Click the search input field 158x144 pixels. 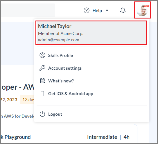(x=28, y=10)
